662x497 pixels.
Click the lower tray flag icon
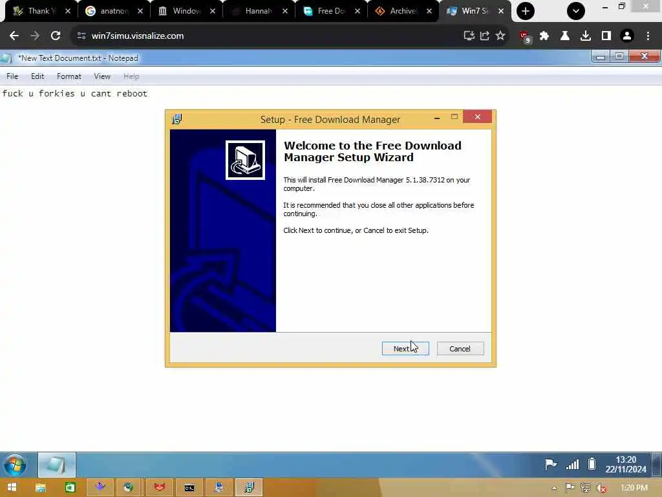[570, 488]
